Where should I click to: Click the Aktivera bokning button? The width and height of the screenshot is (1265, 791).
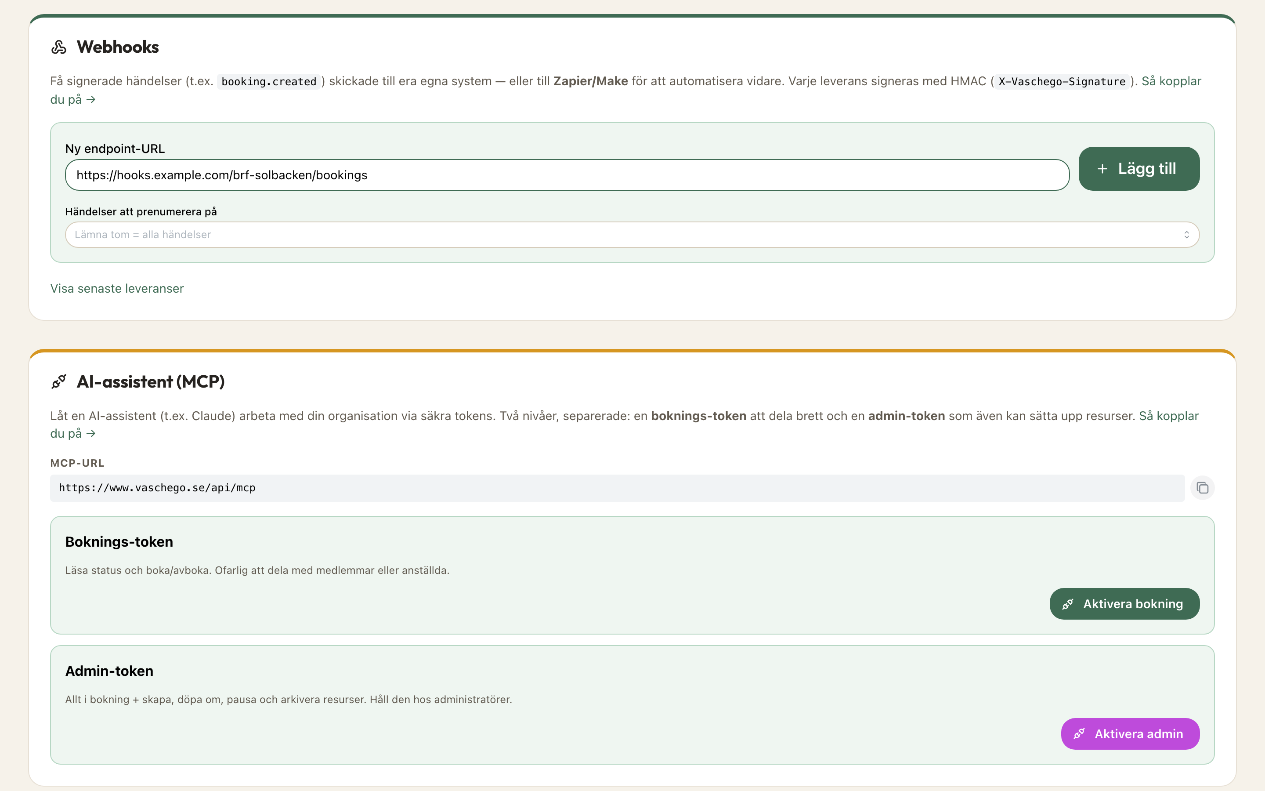pos(1124,604)
